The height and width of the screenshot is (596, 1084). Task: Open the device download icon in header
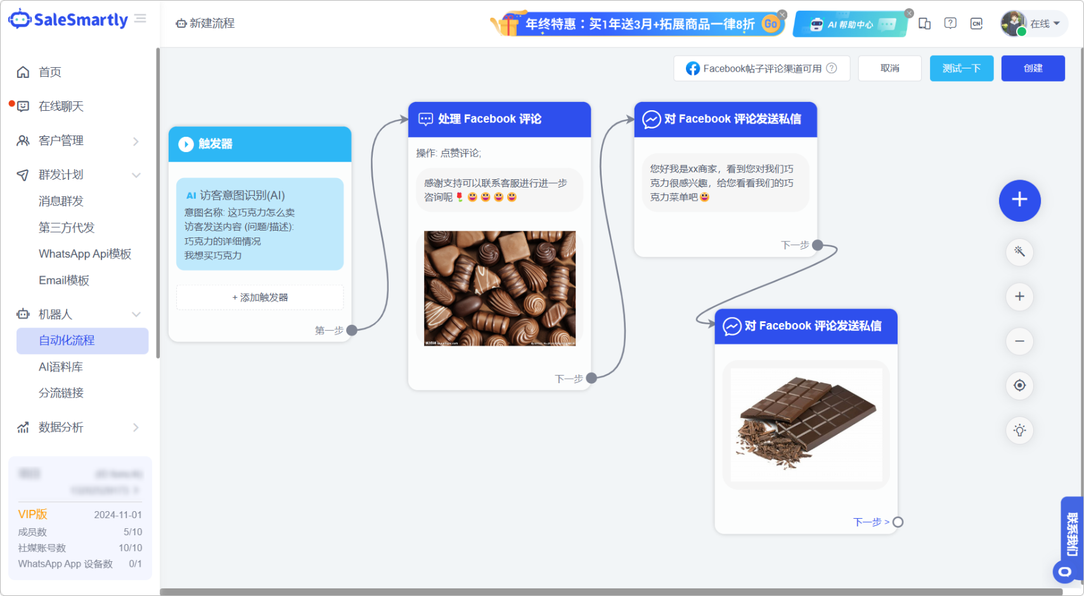[925, 23]
